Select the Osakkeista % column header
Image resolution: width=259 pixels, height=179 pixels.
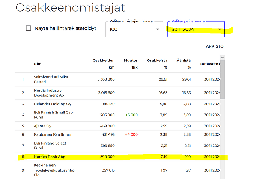[157, 64]
